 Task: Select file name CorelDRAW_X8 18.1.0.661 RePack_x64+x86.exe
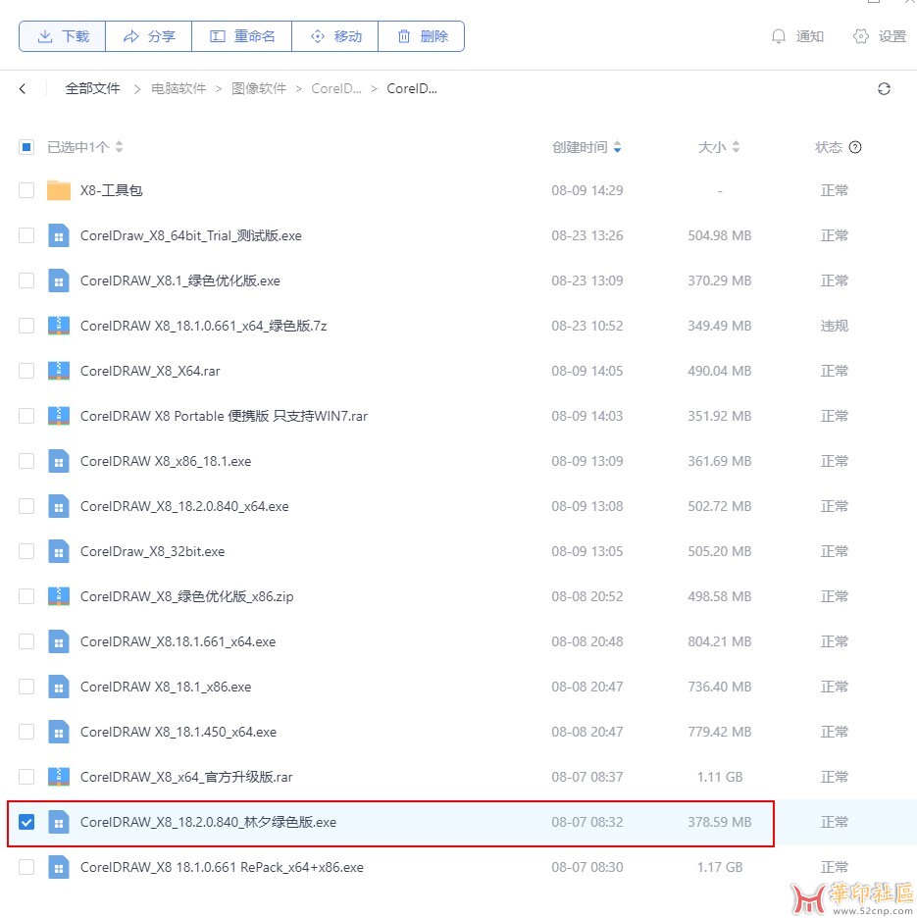click(x=222, y=867)
